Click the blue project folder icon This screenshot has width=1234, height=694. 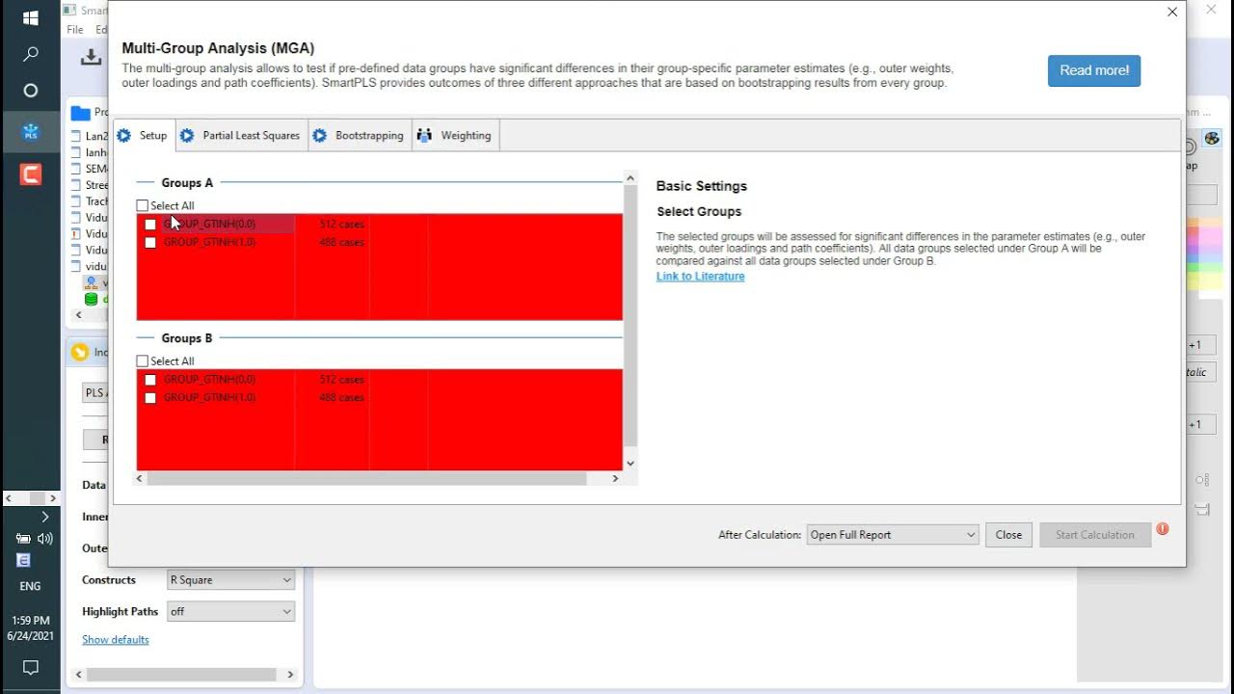pyautogui.click(x=81, y=113)
